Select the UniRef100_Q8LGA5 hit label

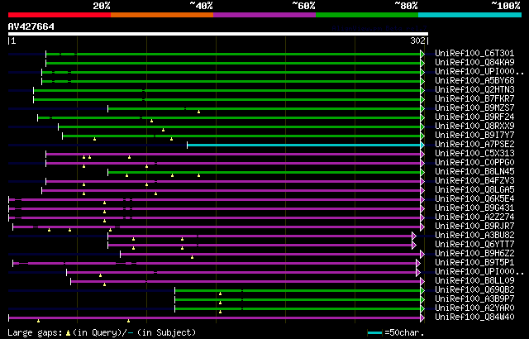(x=474, y=190)
